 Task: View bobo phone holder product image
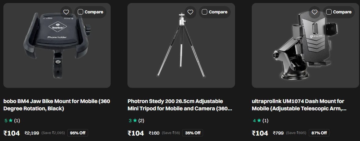pyautogui.click(x=57, y=45)
